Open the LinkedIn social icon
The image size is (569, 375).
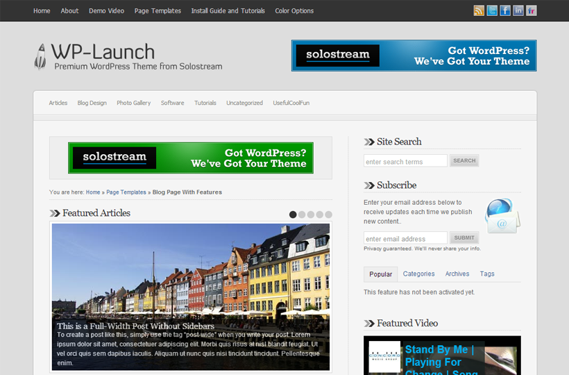(x=518, y=10)
